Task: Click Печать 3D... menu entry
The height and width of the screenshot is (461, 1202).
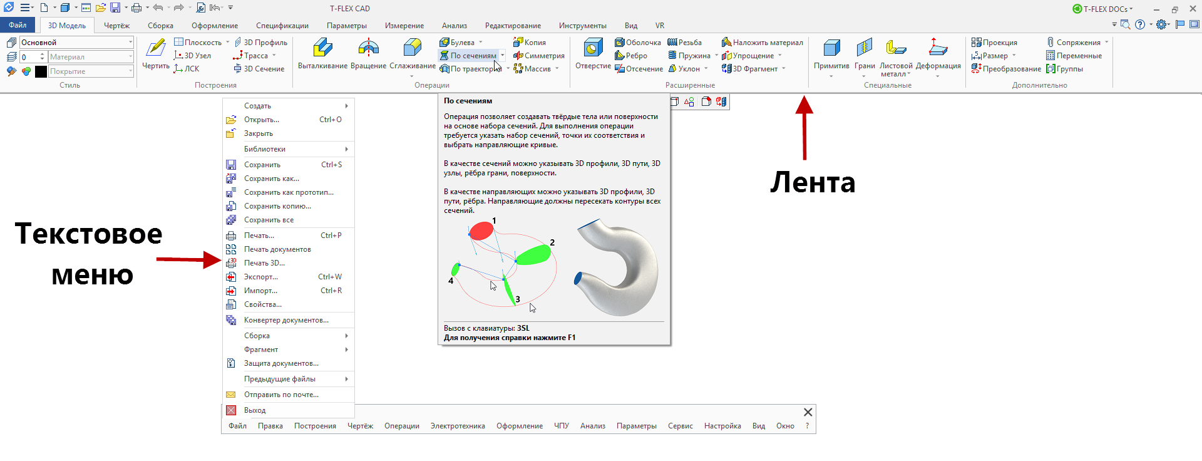Action: pyautogui.click(x=289, y=263)
